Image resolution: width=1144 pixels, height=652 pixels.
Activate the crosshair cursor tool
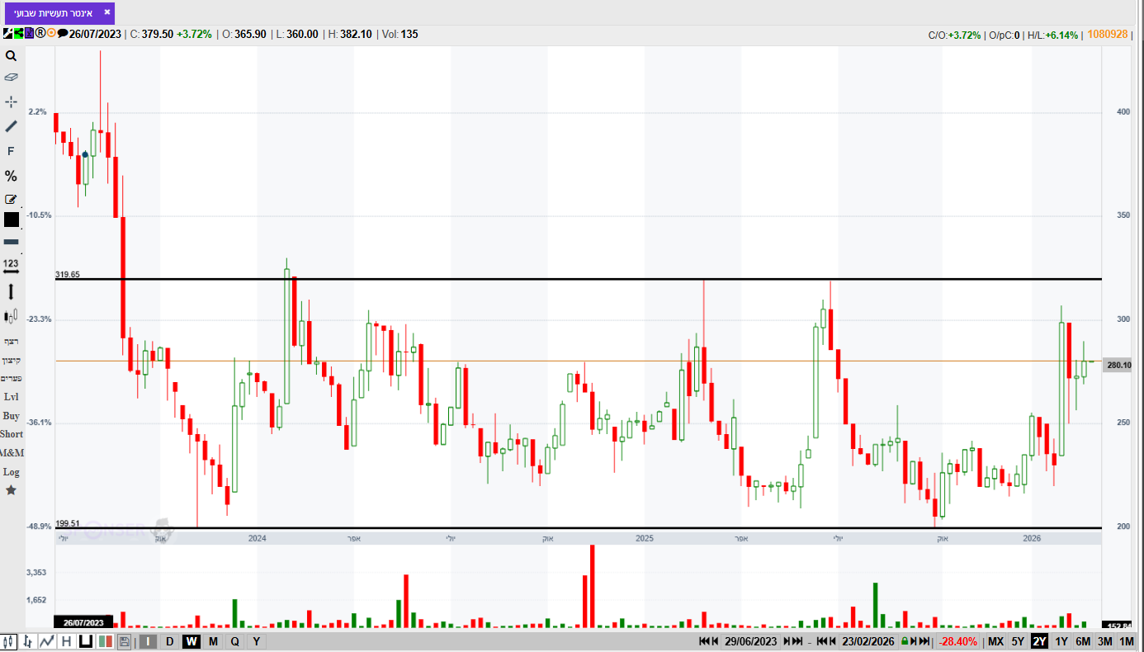pos(11,102)
